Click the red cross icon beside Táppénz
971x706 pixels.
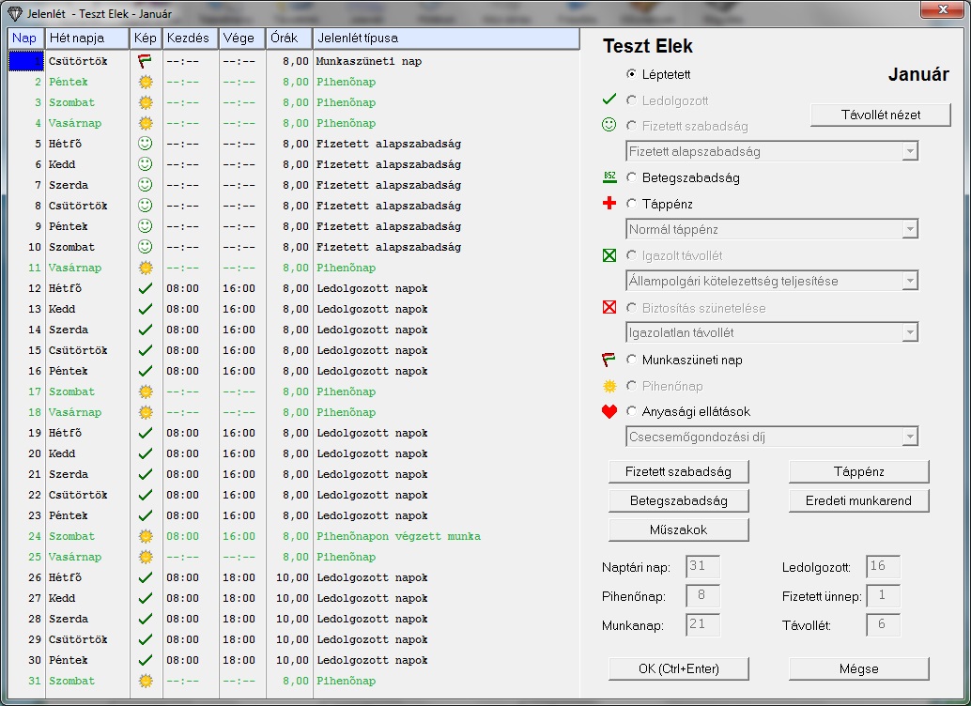tap(610, 204)
